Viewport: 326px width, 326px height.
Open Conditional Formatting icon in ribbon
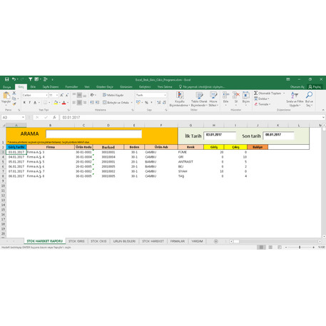[x=180, y=96]
